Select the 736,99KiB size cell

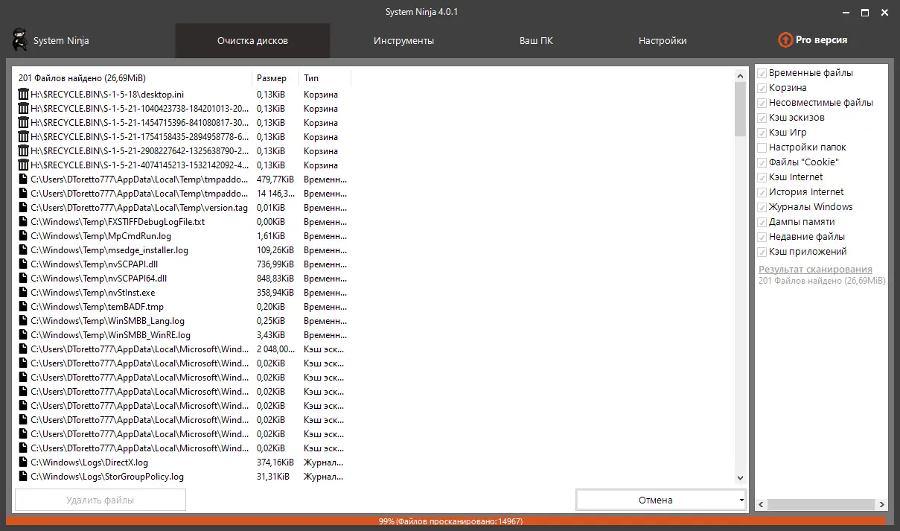pyautogui.click(x=275, y=264)
